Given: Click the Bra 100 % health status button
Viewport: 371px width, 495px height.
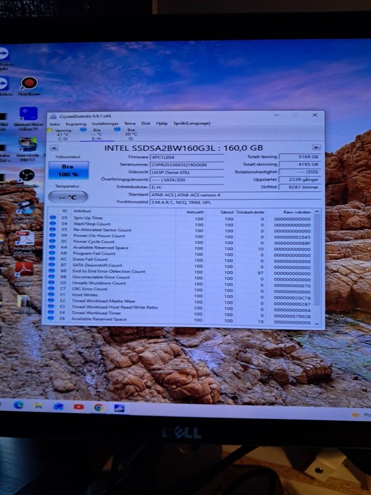Looking at the screenshot, I should click(x=69, y=170).
